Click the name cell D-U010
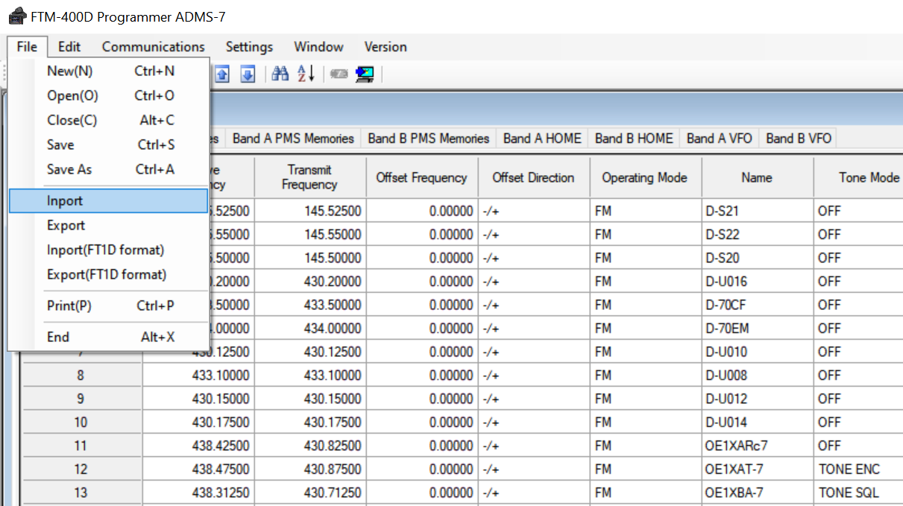The height and width of the screenshot is (506, 903). [757, 352]
